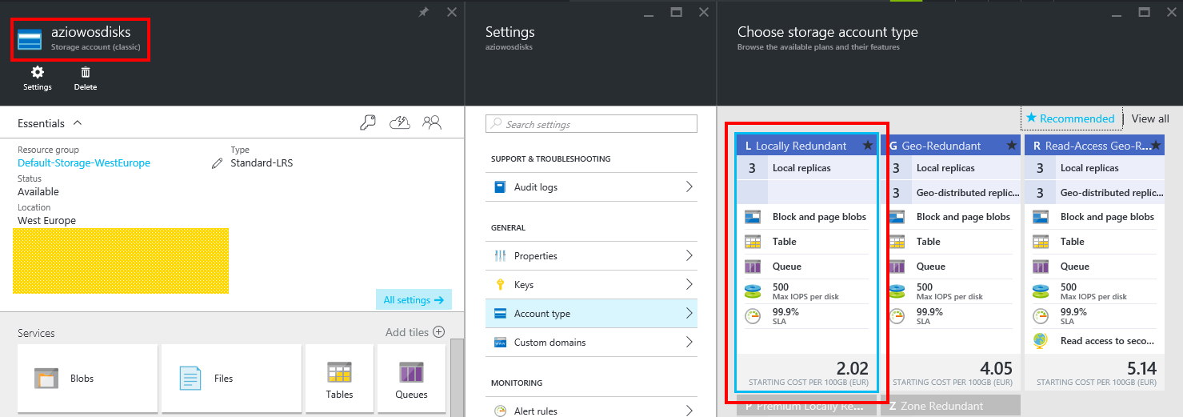Click the Audit logs book icon
The image size is (1183, 417).
(x=500, y=187)
